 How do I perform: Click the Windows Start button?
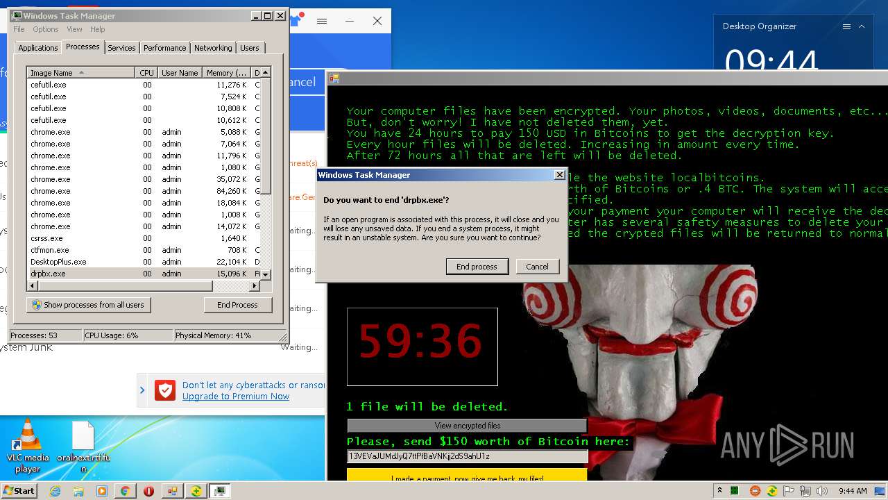19,491
